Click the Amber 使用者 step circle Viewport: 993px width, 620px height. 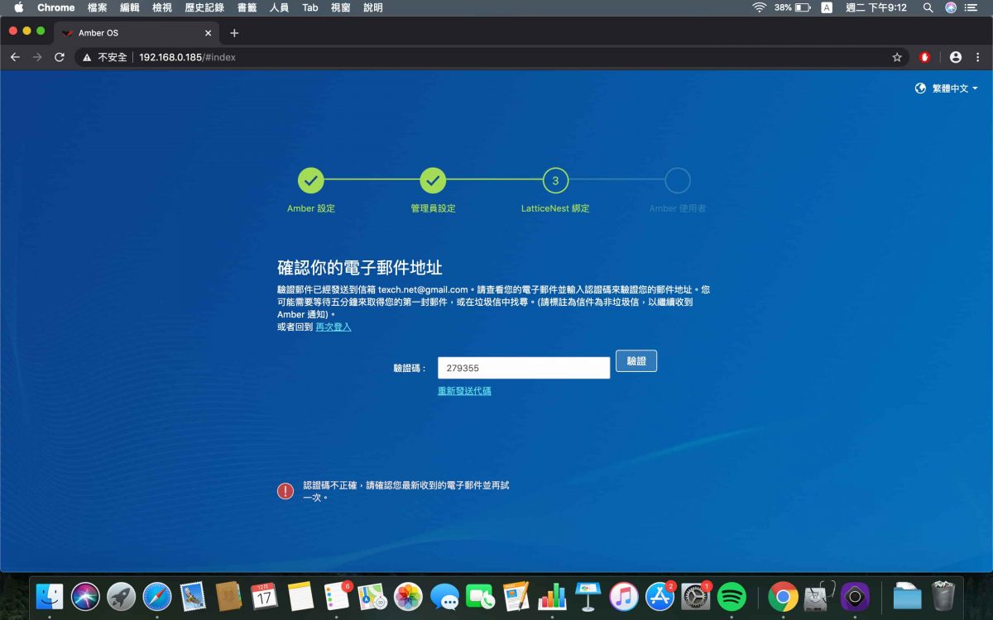click(x=678, y=180)
